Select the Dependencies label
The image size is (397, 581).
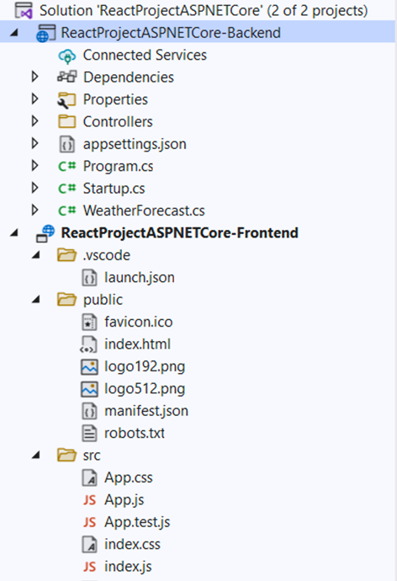[x=129, y=77]
